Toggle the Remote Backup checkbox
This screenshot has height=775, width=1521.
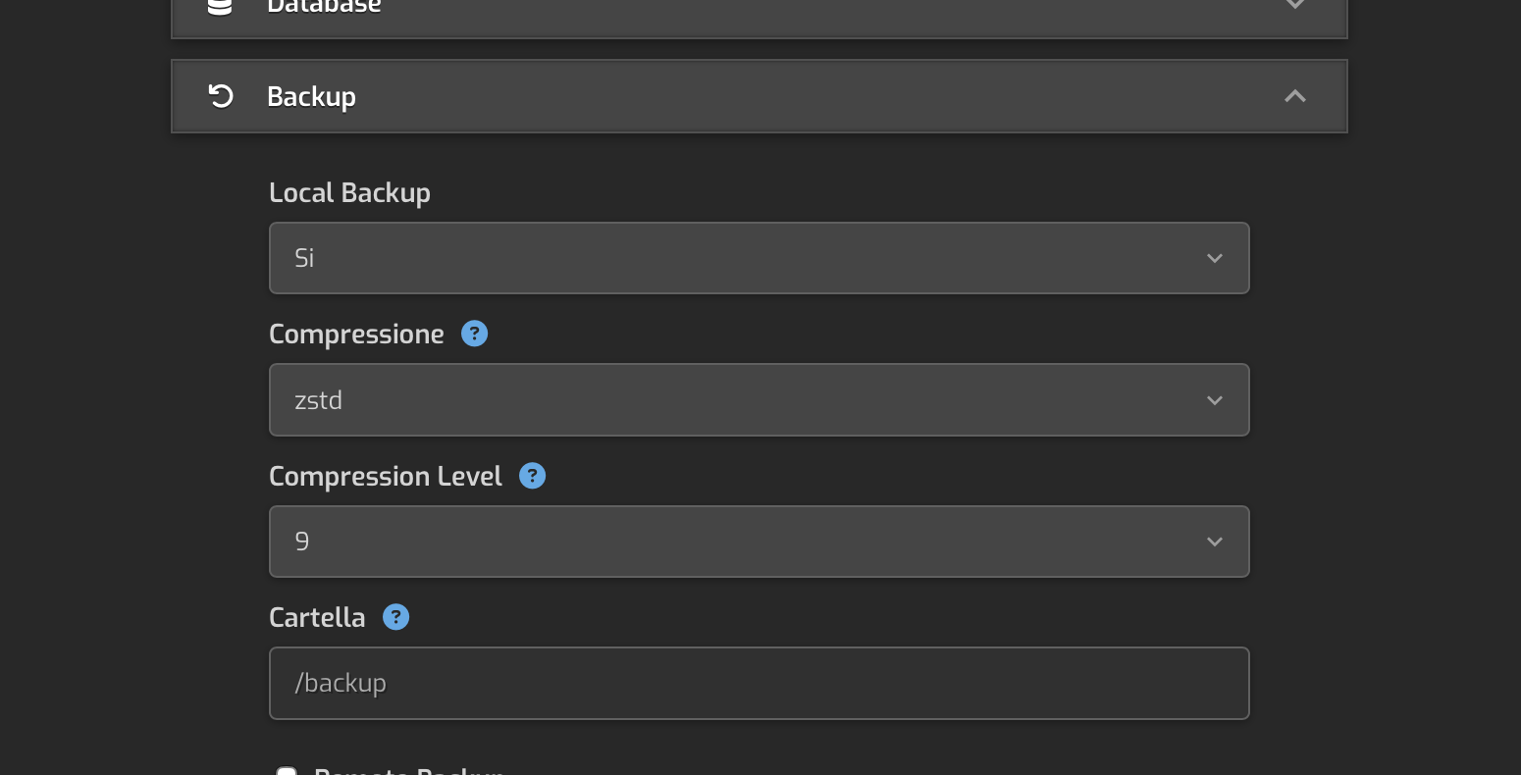[x=287, y=771]
